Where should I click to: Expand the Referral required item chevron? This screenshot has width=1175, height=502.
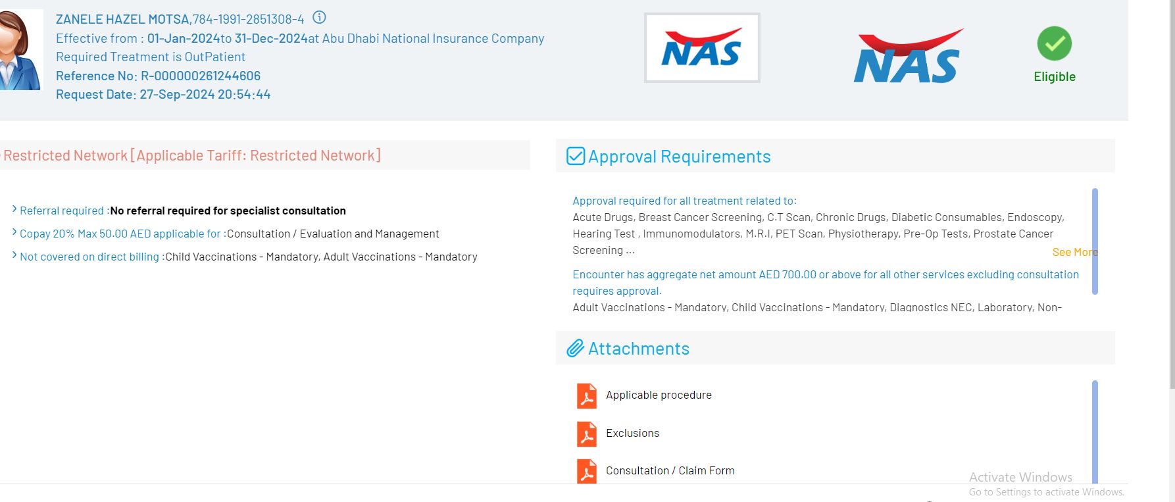click(14, 210)
